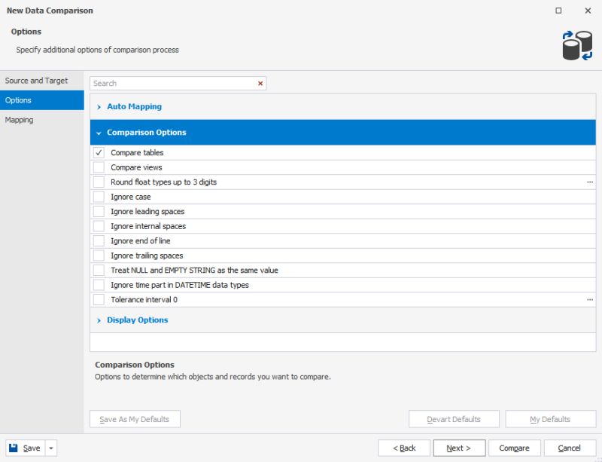Screen dimensions: 602x462
Task: Expand the Auto Mapping section
Action: coord(99,106)
